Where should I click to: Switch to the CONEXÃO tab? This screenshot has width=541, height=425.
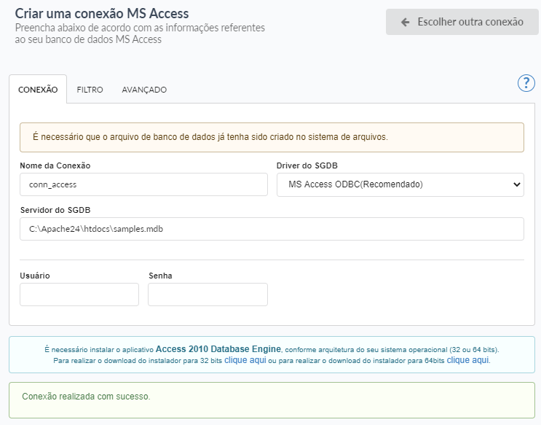38,90
